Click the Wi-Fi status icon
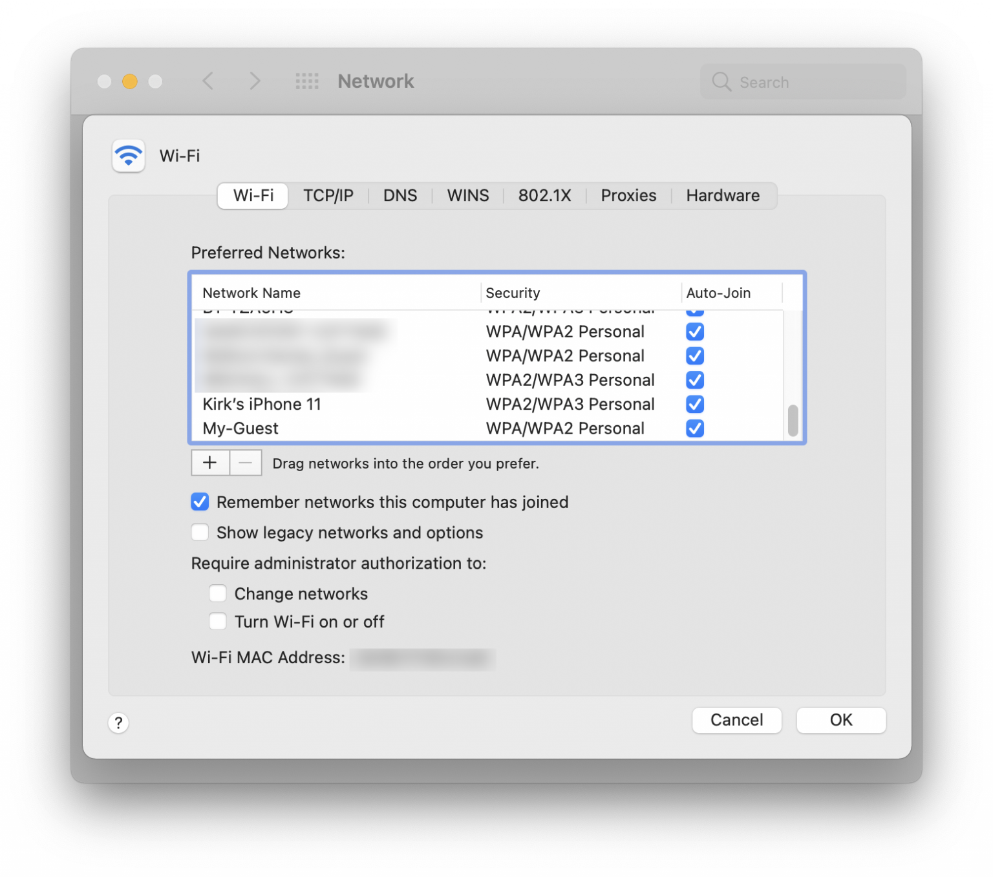Image resolution: width=993 pixels, height=877 pixels. [128, 156]
